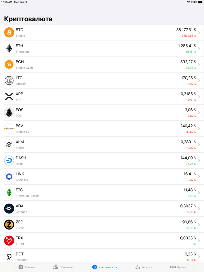Open the Обменники tab
Screen dimensions: 204x272
[63, 267]
